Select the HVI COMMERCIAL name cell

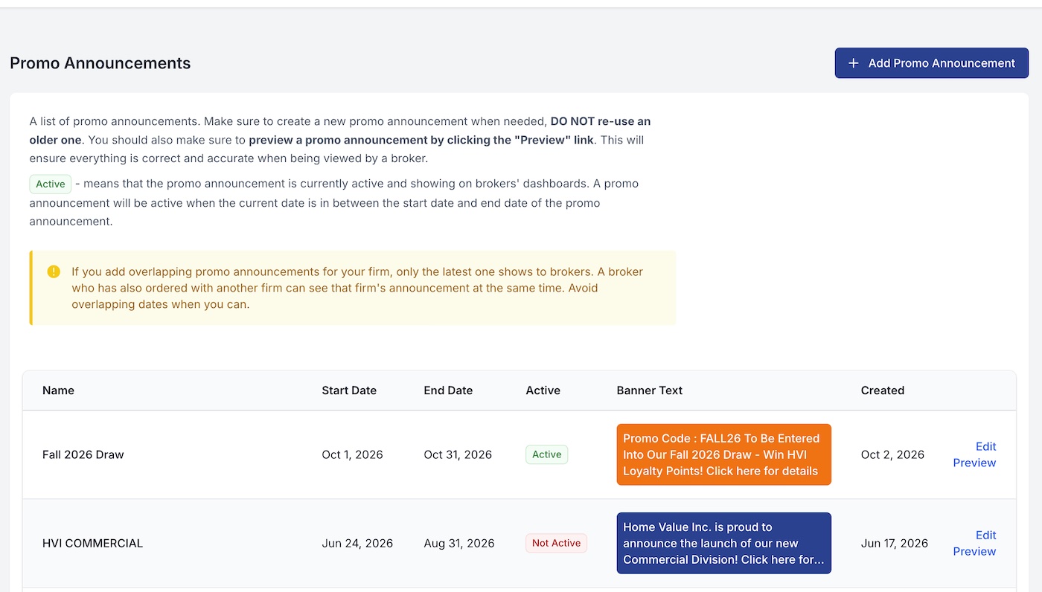tap(92, 543)
